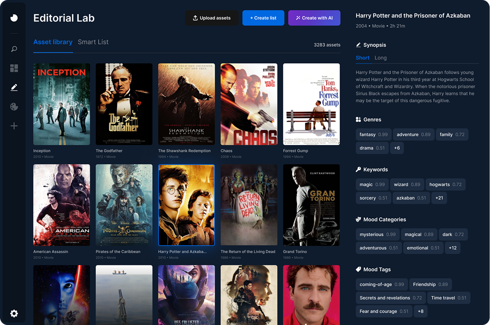The width and height of the screenshot is (490, 325).
Task: Click the family 0.72 genre chip
Action: (452, 134)
